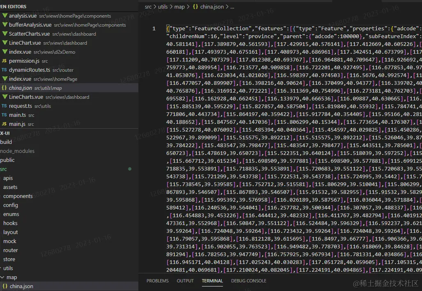Click line number 1 in editor gutter
Image resolution: width=422 pixels, height=291 pixels.
click(154, 28)
